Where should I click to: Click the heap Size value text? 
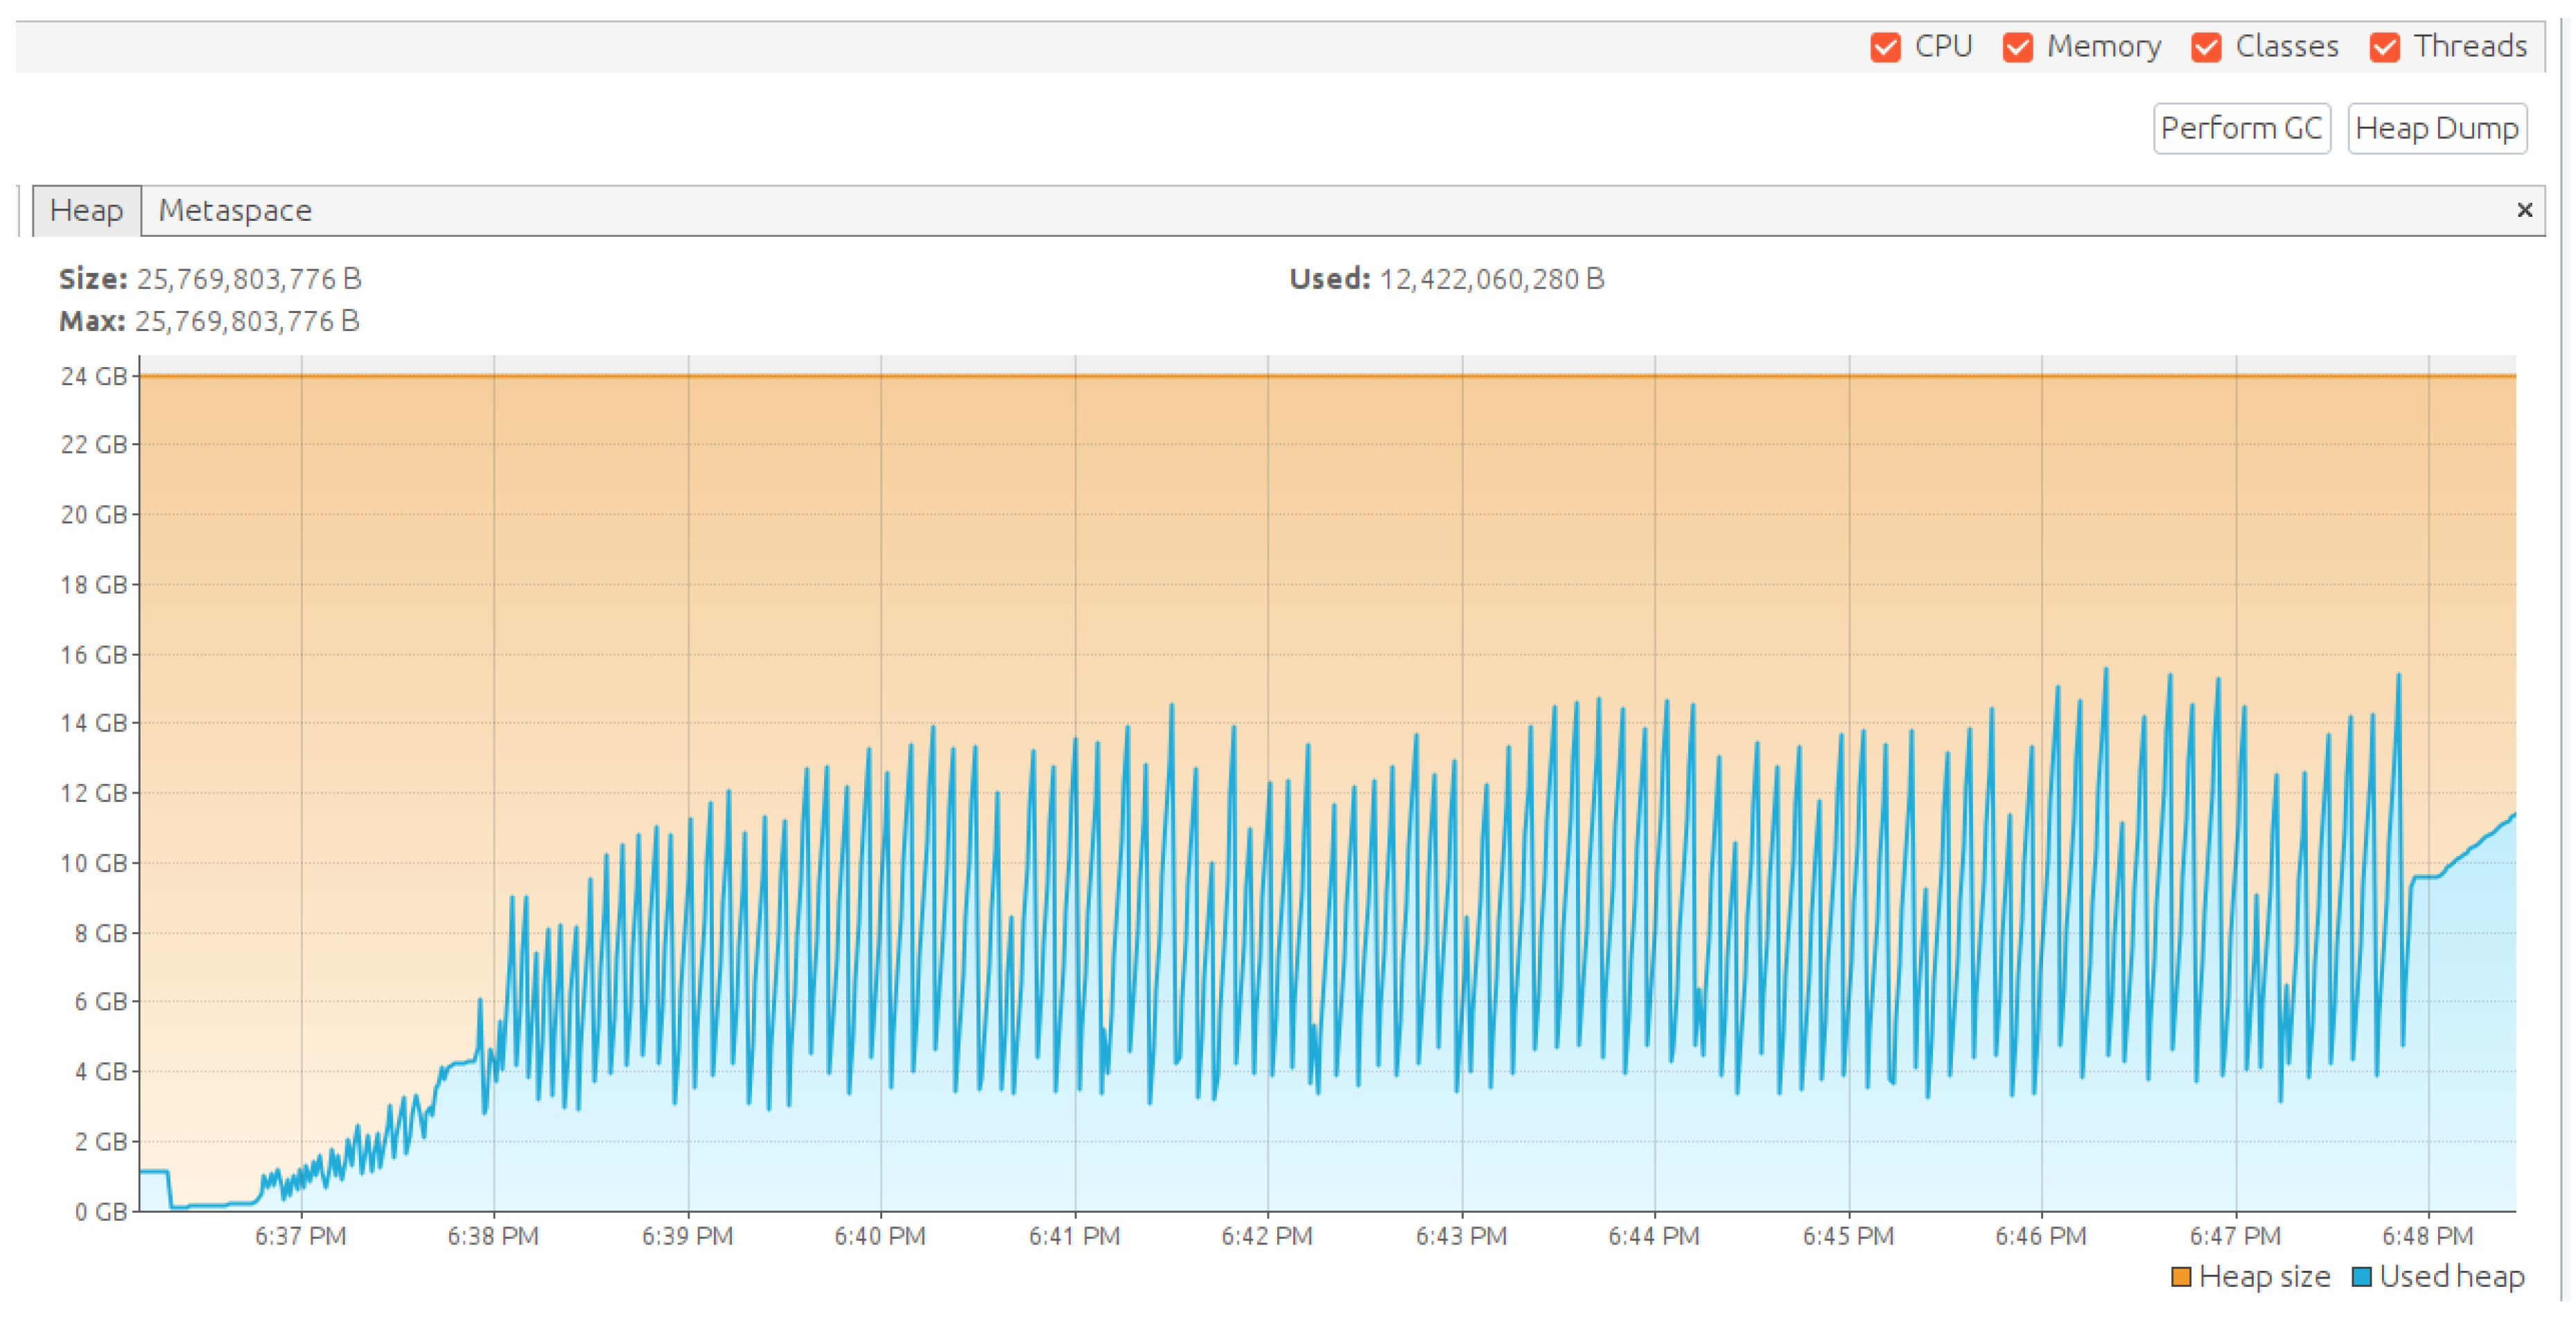249,280
